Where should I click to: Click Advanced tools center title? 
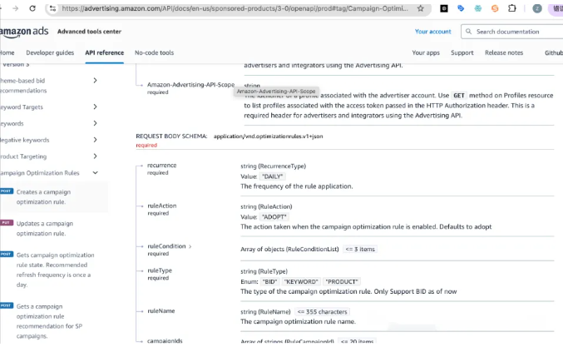90,32
